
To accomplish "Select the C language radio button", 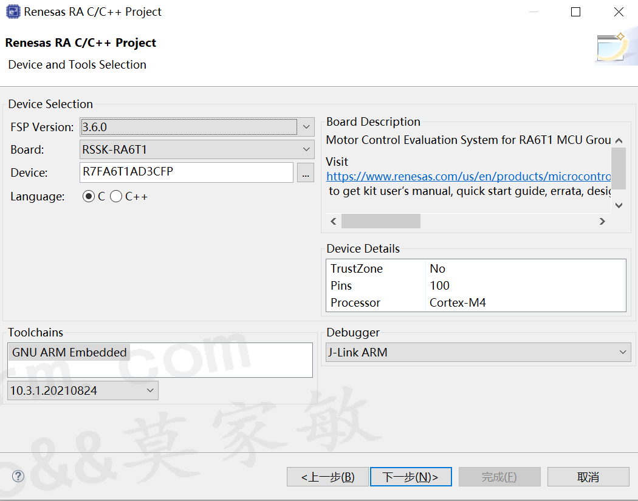I will click(88, 196).
